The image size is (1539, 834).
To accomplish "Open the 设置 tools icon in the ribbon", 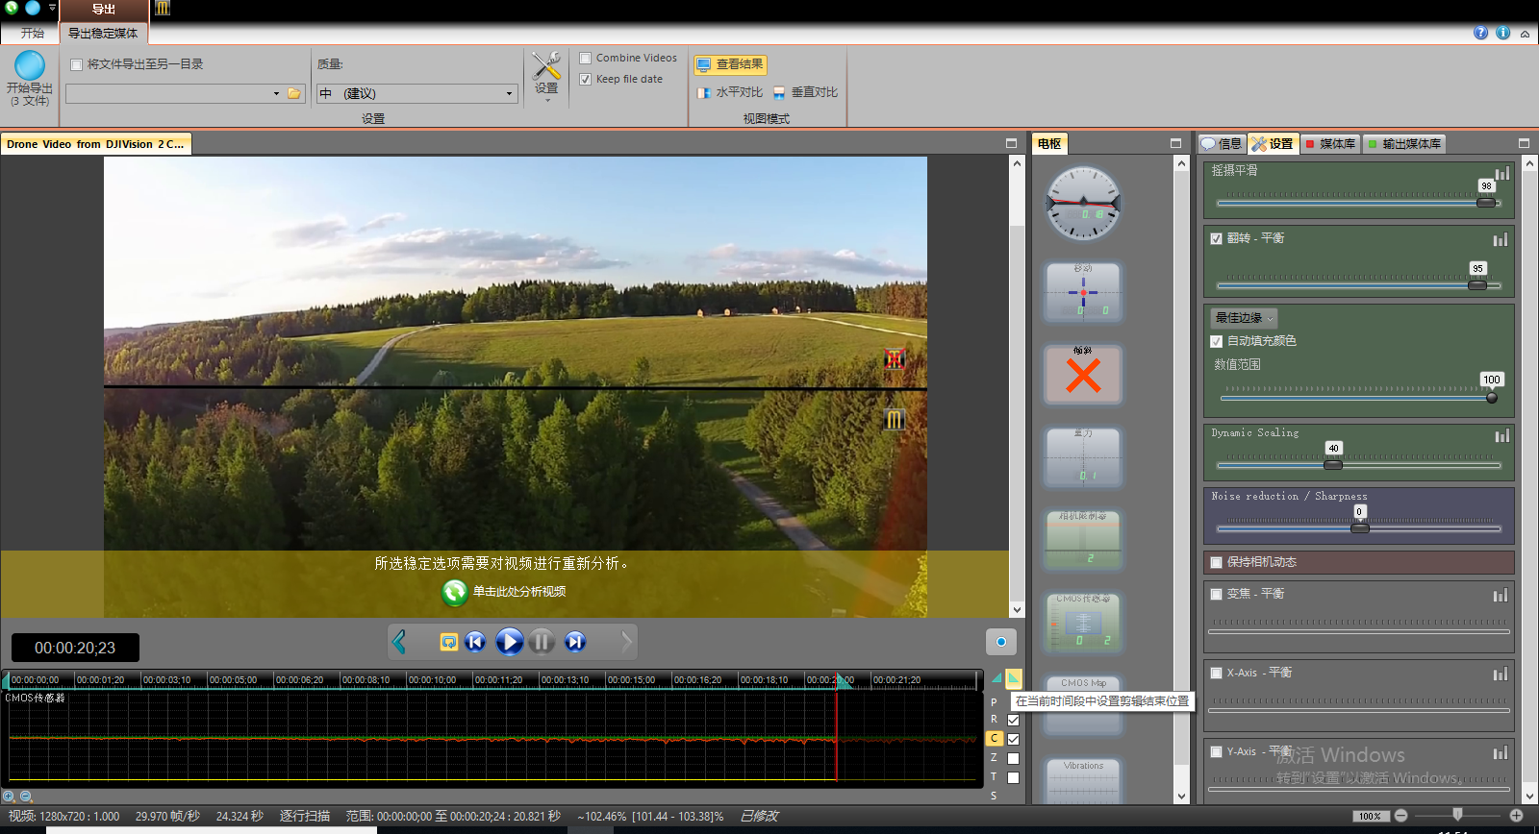I will coord(546,74).
